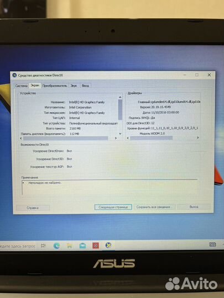Image resolution: width=224 pixels, height=298 pixels.
Task: Select the DirectX diagnostic taskbar icon
Action: [108, 246]
